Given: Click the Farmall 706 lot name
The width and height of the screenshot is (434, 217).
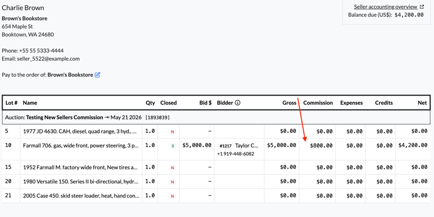Looking at the screenshot, I should tap(81, 145).
